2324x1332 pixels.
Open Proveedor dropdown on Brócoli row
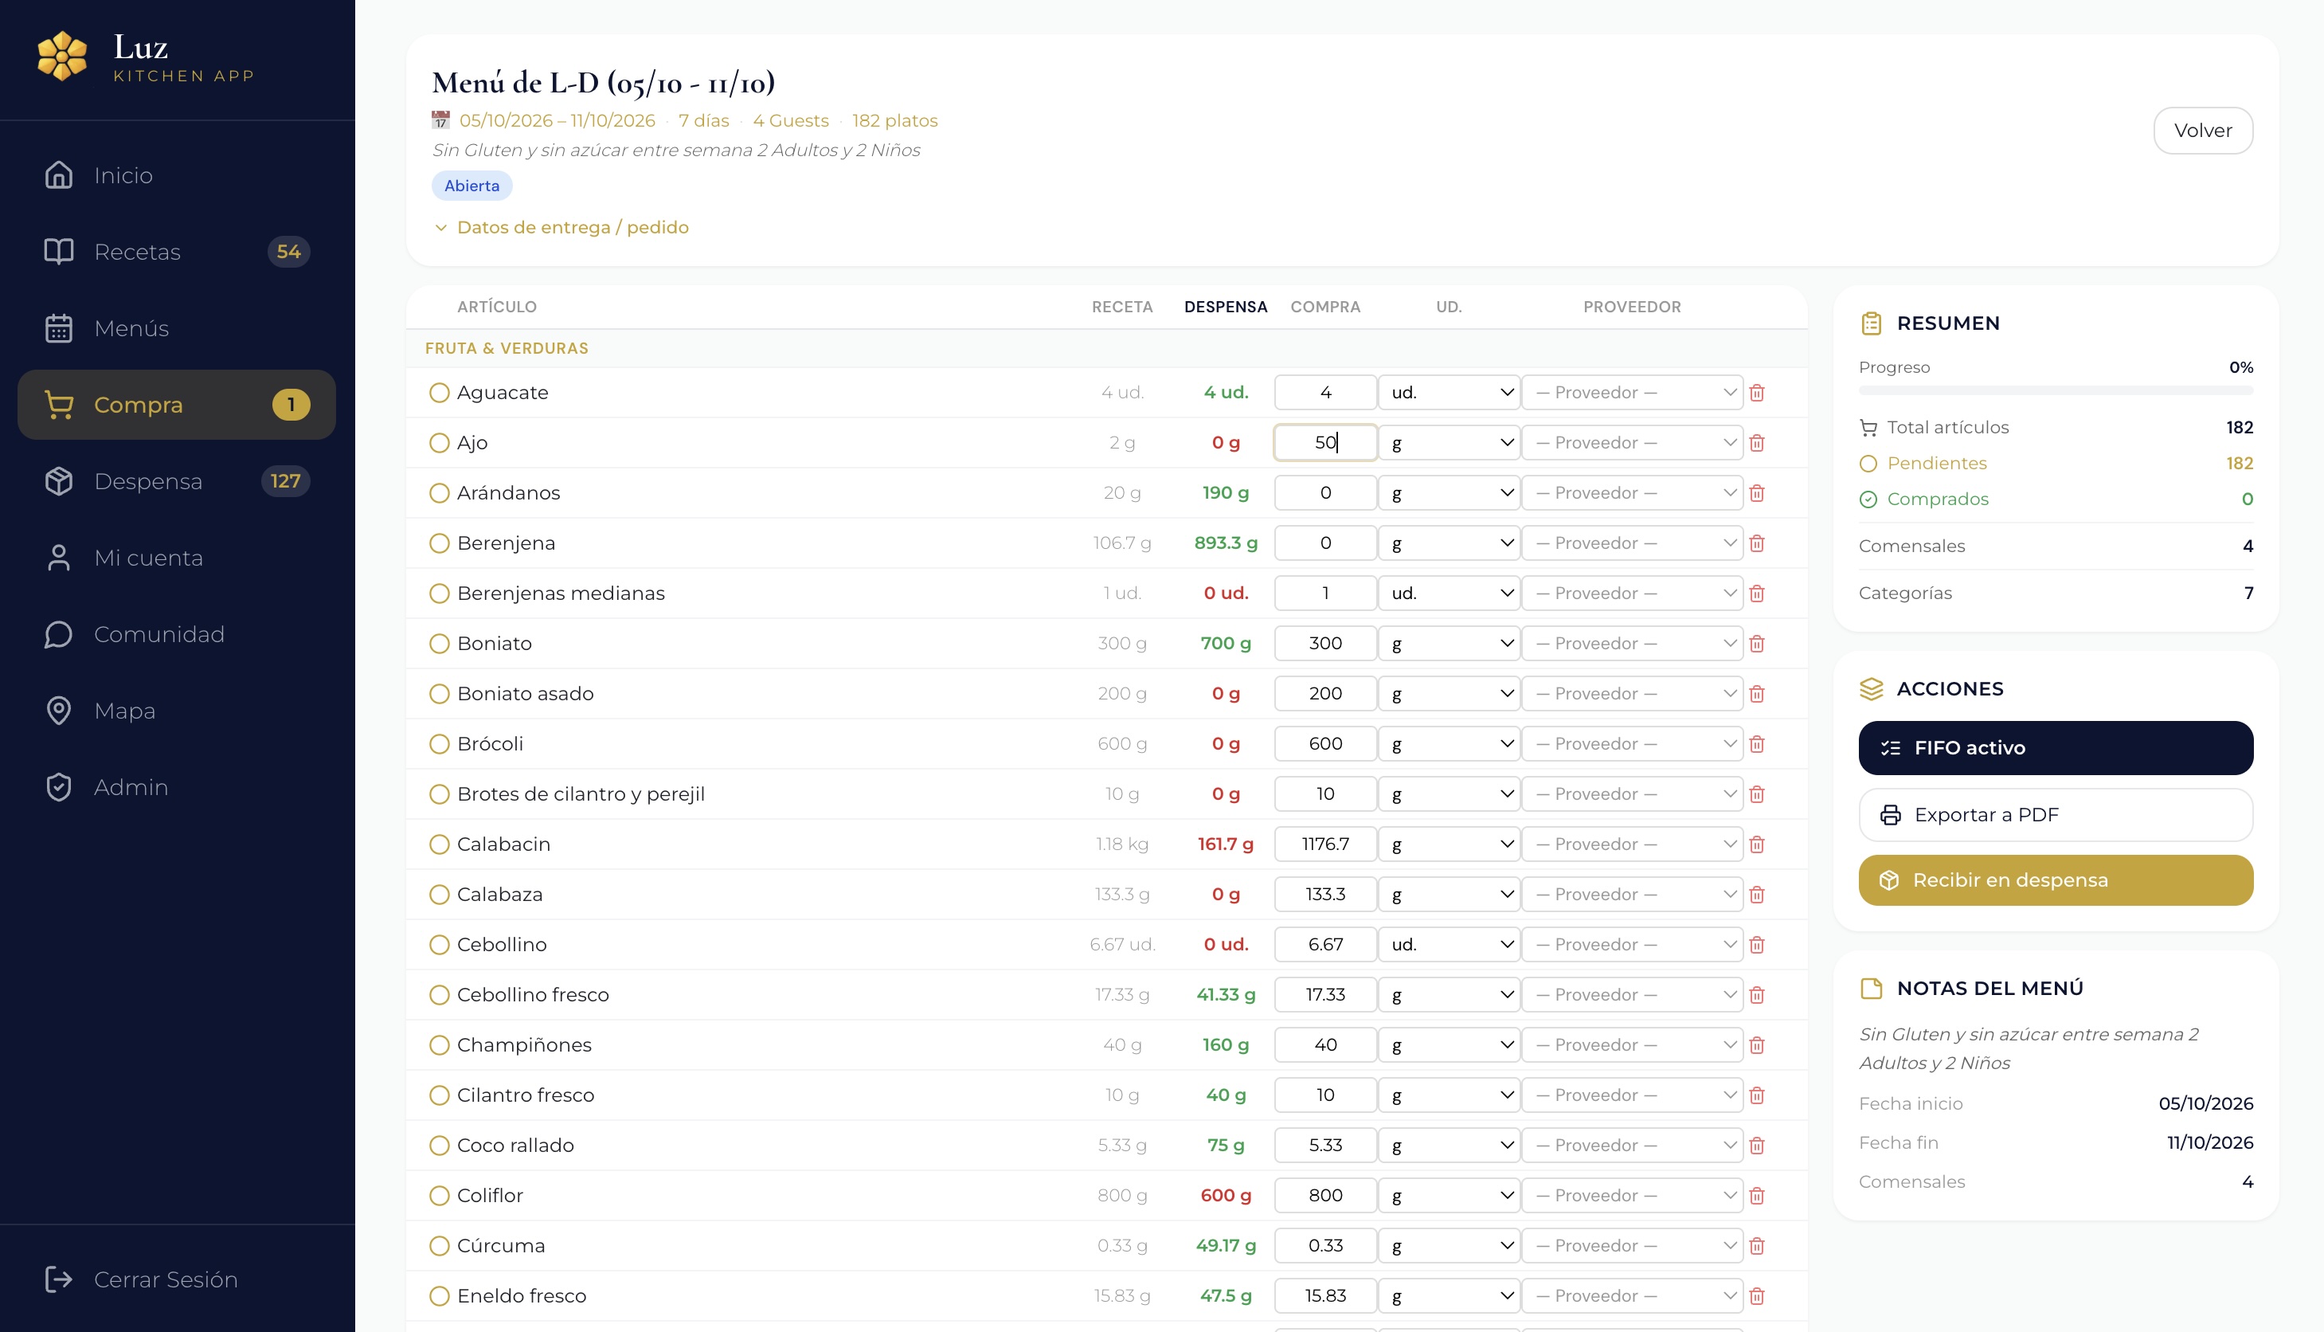[1633, 744]
